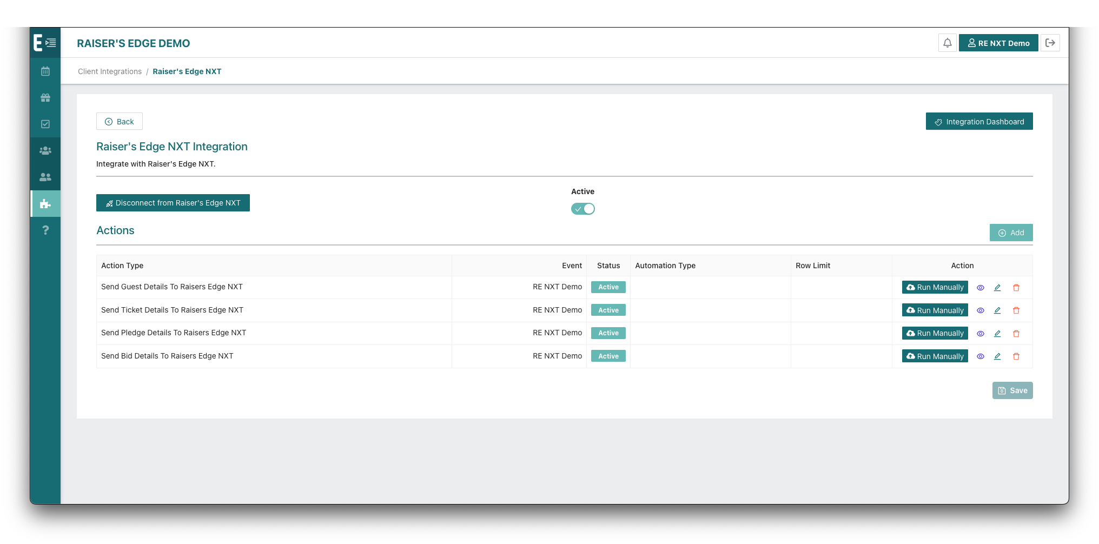Click Active badge in Send Ticket Details row
The width and height of the screenshot is (1099, 544).
[x=608, y=310]
